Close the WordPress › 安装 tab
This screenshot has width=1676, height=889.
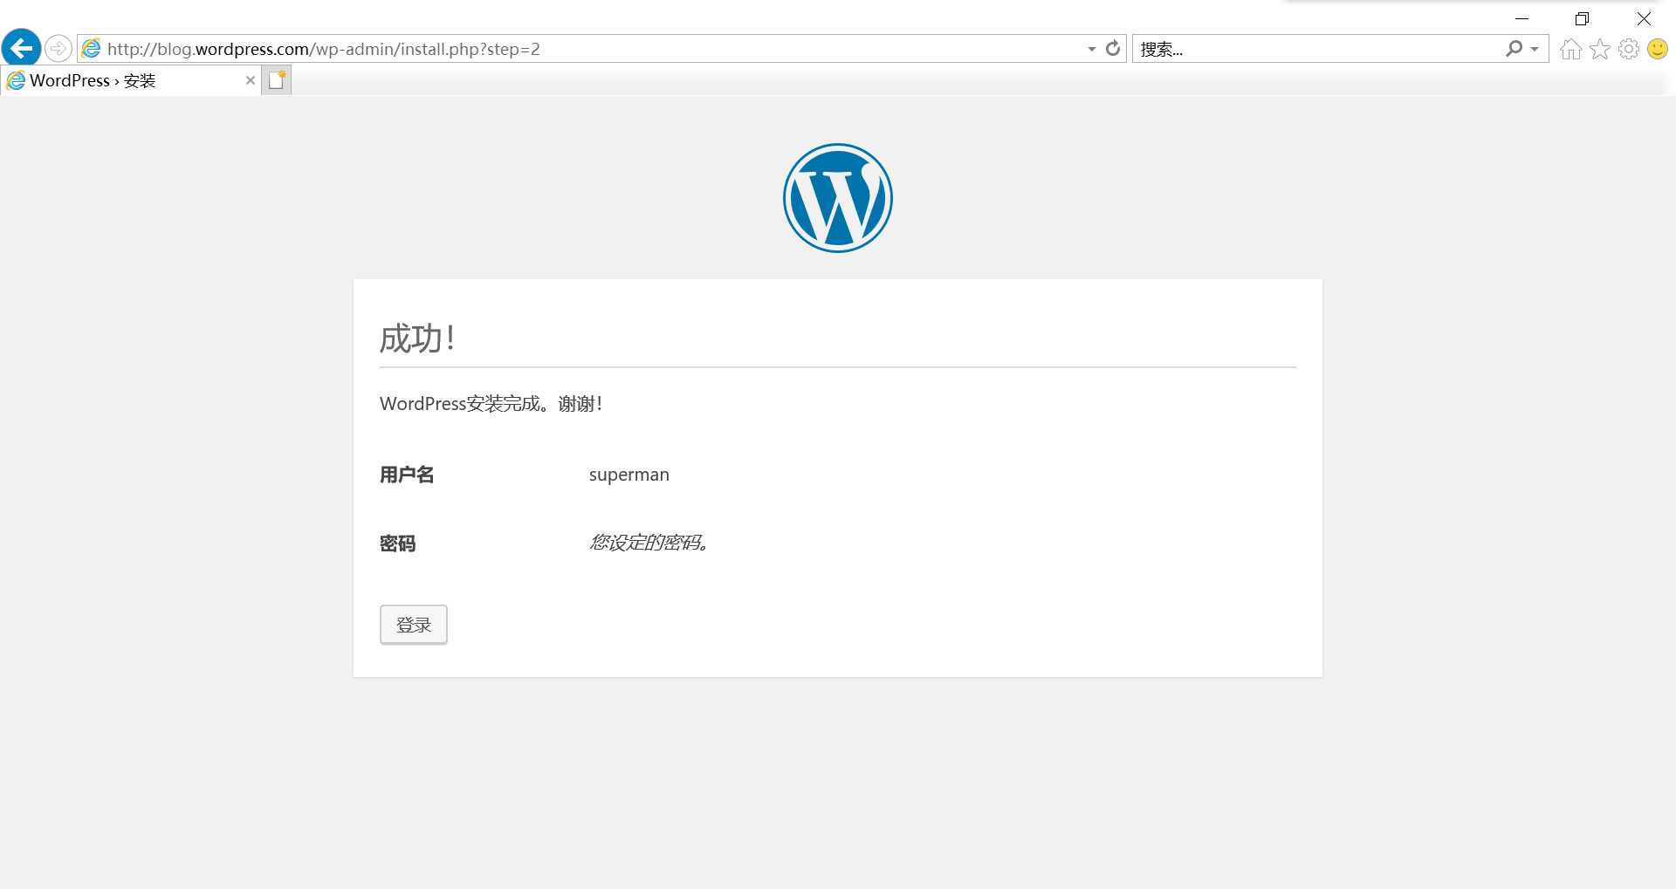[251, 80]
